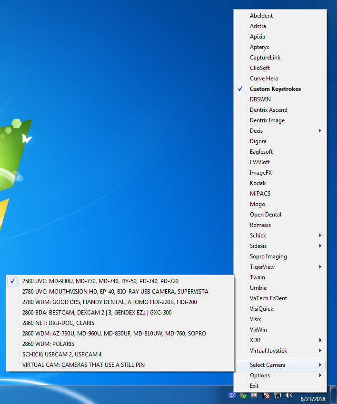Click the network connection tray icon
The height and width of the screenshot is (404, 337).
point(278,395)
